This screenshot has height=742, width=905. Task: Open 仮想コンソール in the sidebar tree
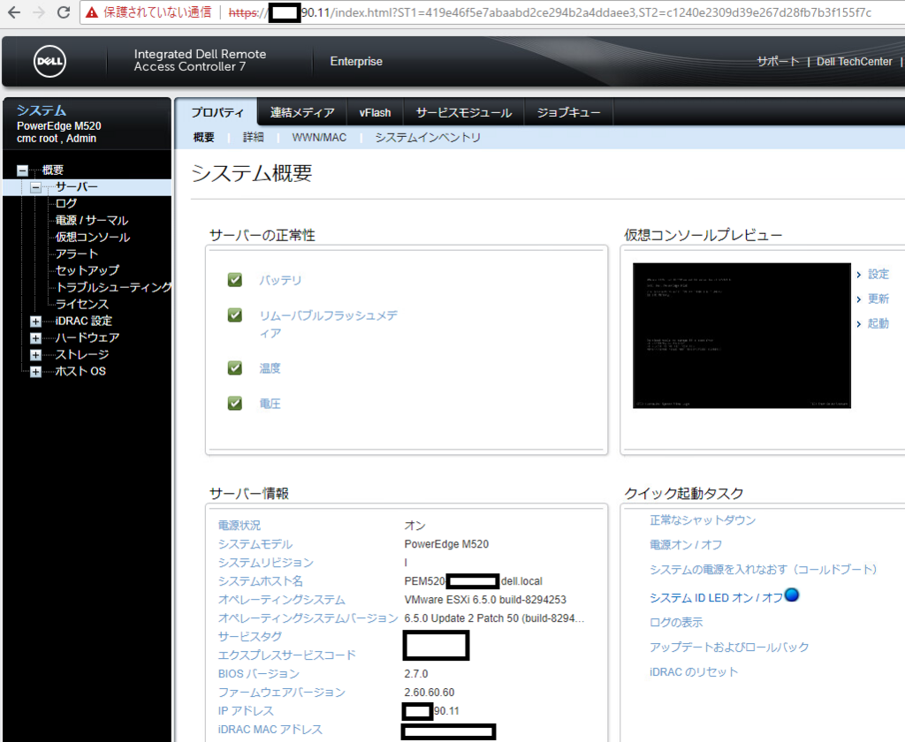click(x=92, y=237)
